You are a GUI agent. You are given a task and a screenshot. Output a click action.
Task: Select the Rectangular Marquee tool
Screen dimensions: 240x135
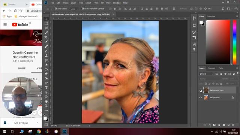[46, 24]
